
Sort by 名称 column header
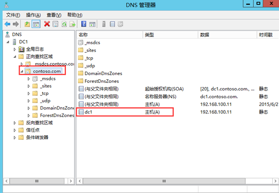click(x=110, y=35)
